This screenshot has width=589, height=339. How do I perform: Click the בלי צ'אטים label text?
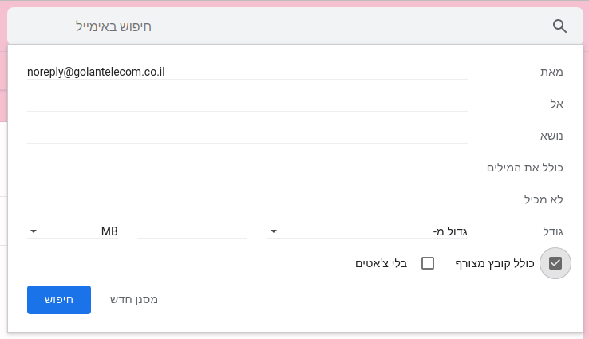pos(381,263)
